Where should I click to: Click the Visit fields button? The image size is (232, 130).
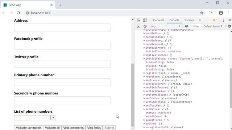pos(94,127)
